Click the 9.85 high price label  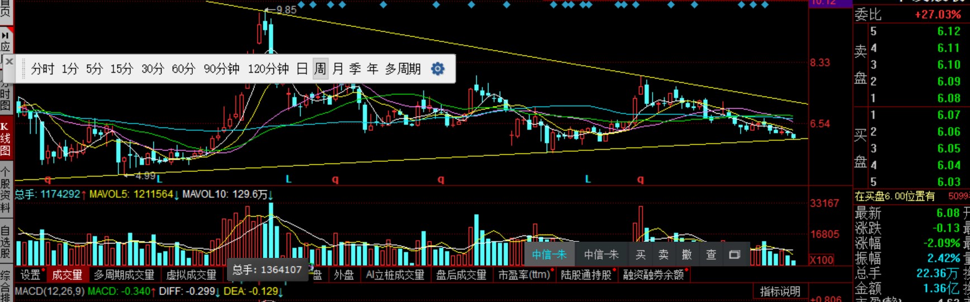pos(286,9)
